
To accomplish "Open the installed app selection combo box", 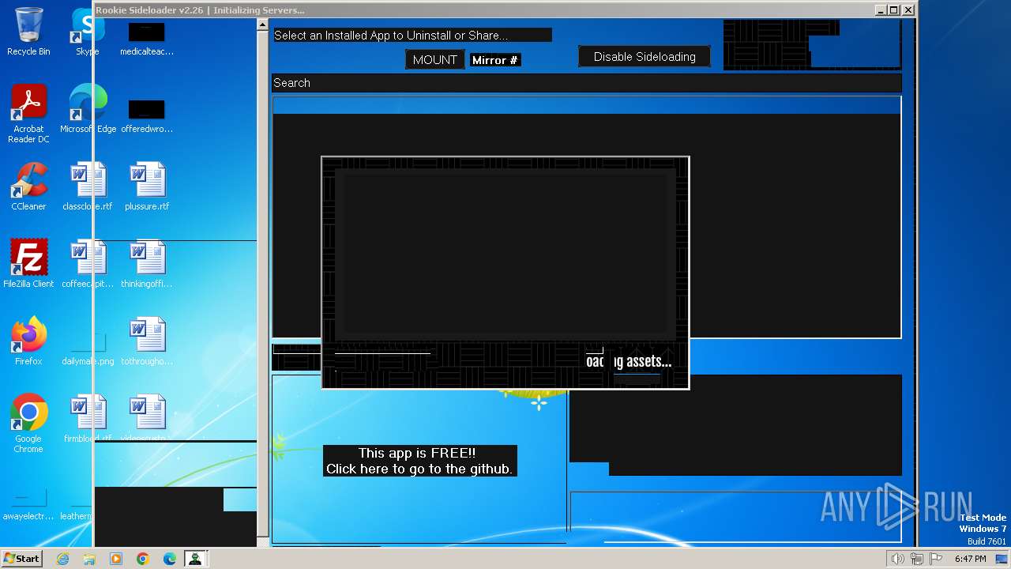I will point(412,36).
